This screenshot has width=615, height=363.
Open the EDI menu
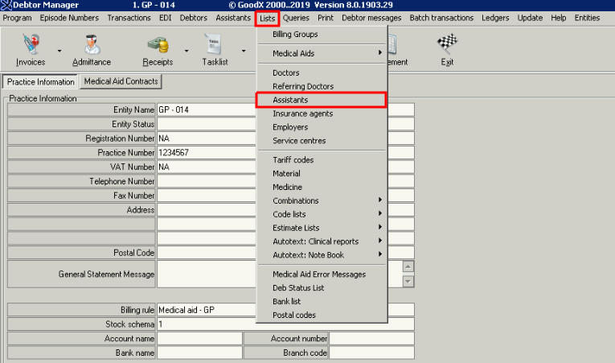click(x=165, y=18)
